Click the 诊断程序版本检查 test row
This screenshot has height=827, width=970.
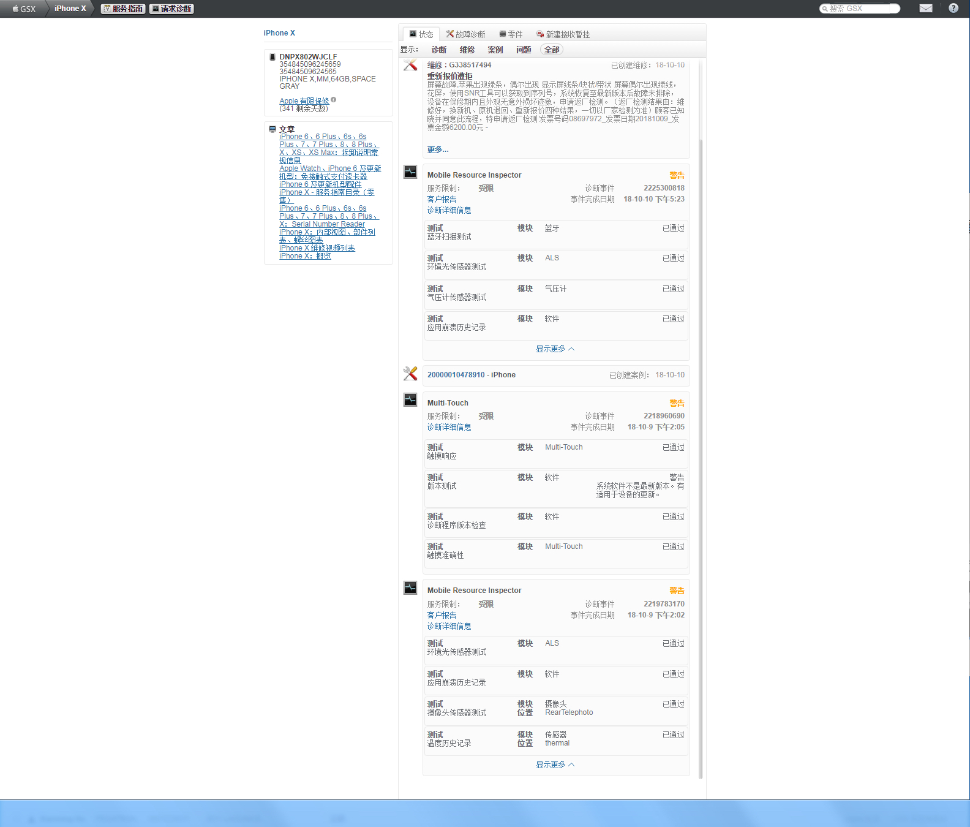(556, 522)
